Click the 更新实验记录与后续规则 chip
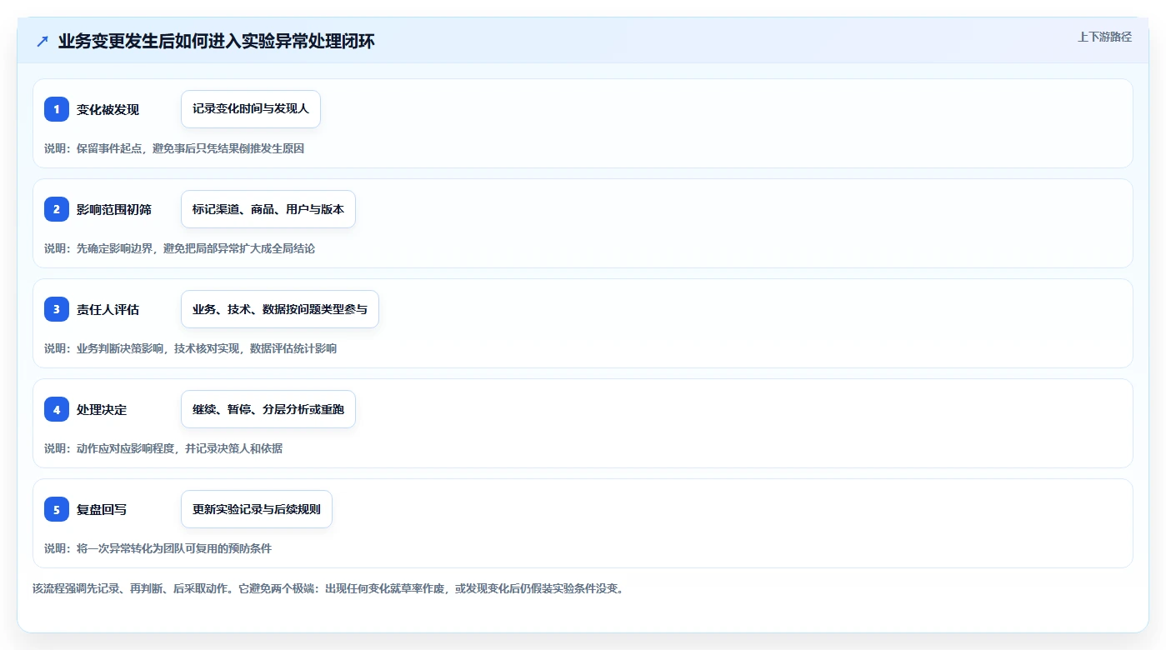Image resolution: width=1166 pixels, height=650 pixels. pos(257,509)
